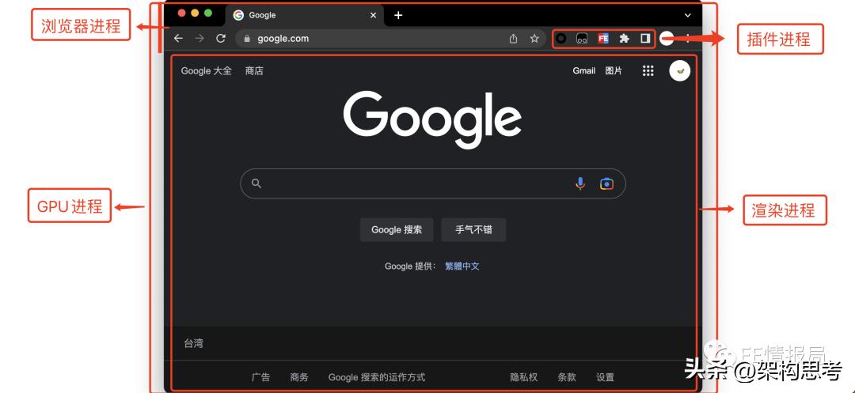Click the lock icon beside google.com
The height and width of the screenshot is (393, 855).
(247, 39)
